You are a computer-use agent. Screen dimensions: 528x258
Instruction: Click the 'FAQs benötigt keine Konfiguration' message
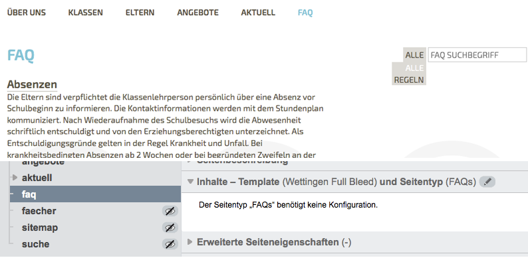(x=288, y=205)
